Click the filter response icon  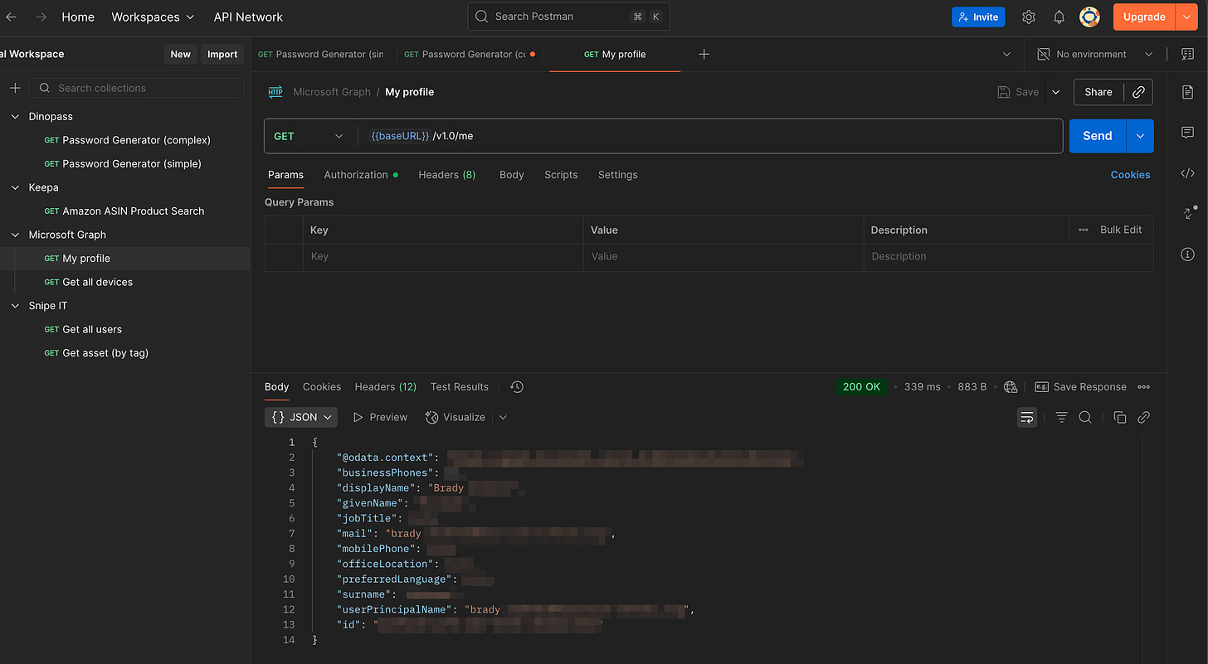point(1061,418)
